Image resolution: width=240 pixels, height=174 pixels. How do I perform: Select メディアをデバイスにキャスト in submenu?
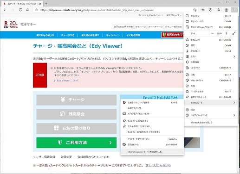(152, 114)
